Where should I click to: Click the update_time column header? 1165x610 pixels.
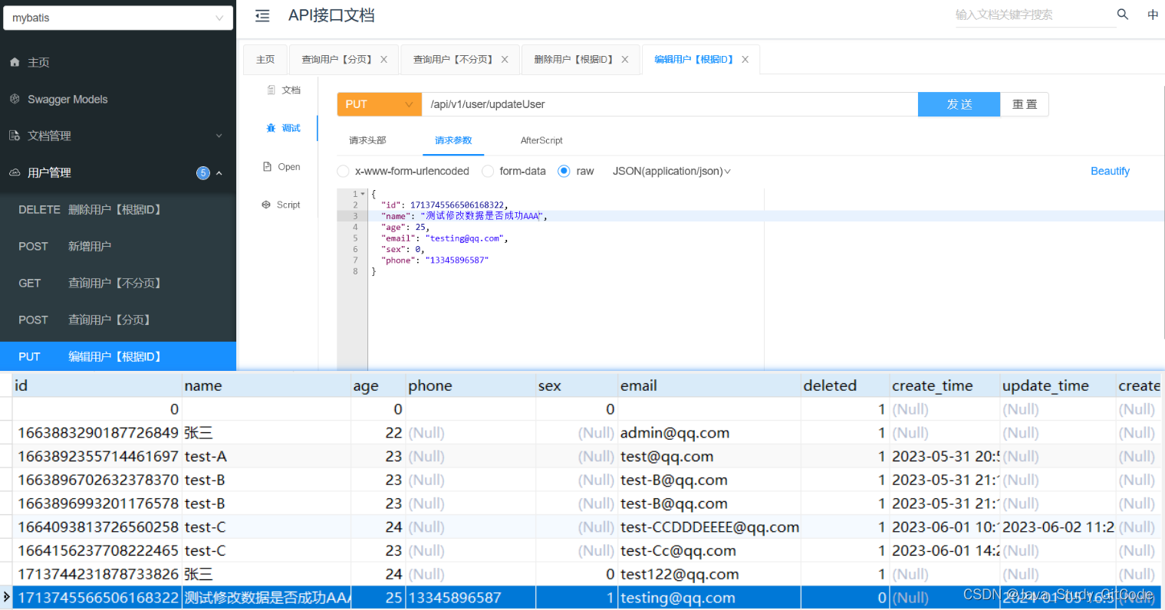pyautogui.click(x=1058, y=385)
